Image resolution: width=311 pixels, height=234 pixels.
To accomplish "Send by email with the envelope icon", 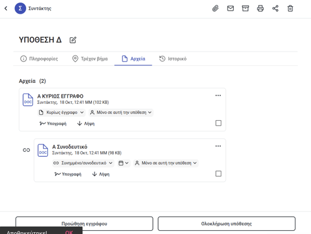I will coord(230,9).
